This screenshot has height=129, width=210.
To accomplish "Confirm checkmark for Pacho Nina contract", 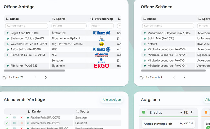I will (7, 123).
